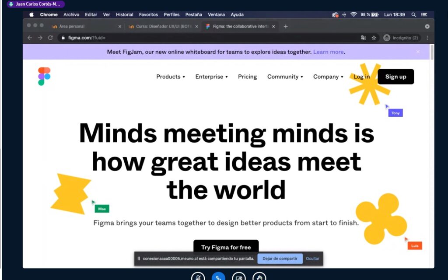Click Ocultar in the sharing bar

pos(312,259)
